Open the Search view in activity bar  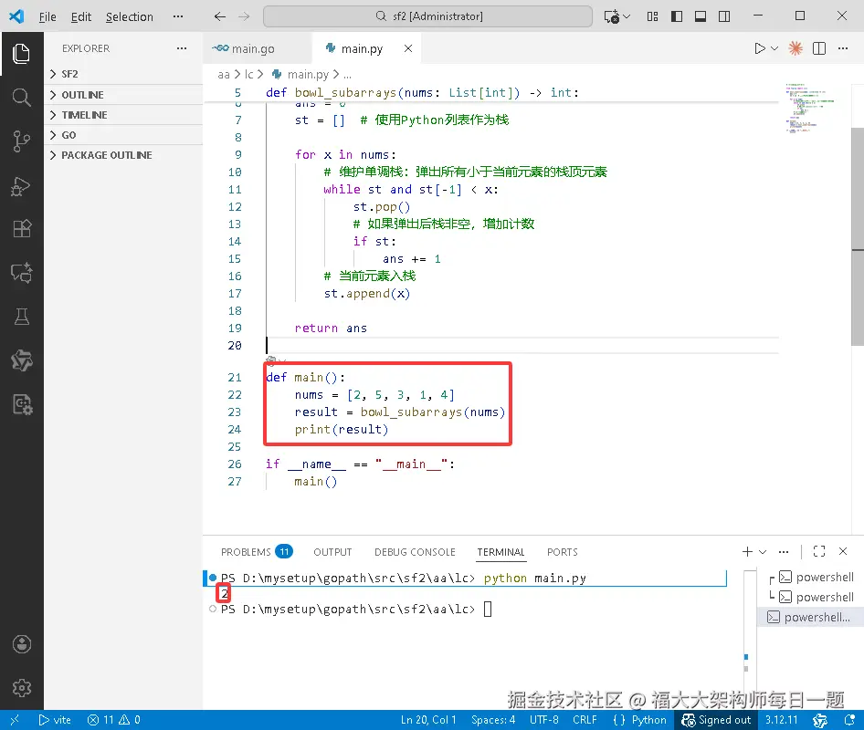pyautogui.click(x=22, y=98)
